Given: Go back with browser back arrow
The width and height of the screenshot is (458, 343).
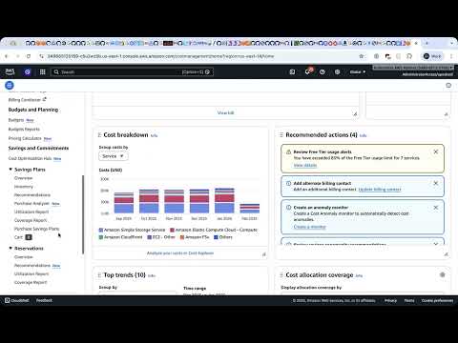Looking at the screenshot, I should click(7, 56).
